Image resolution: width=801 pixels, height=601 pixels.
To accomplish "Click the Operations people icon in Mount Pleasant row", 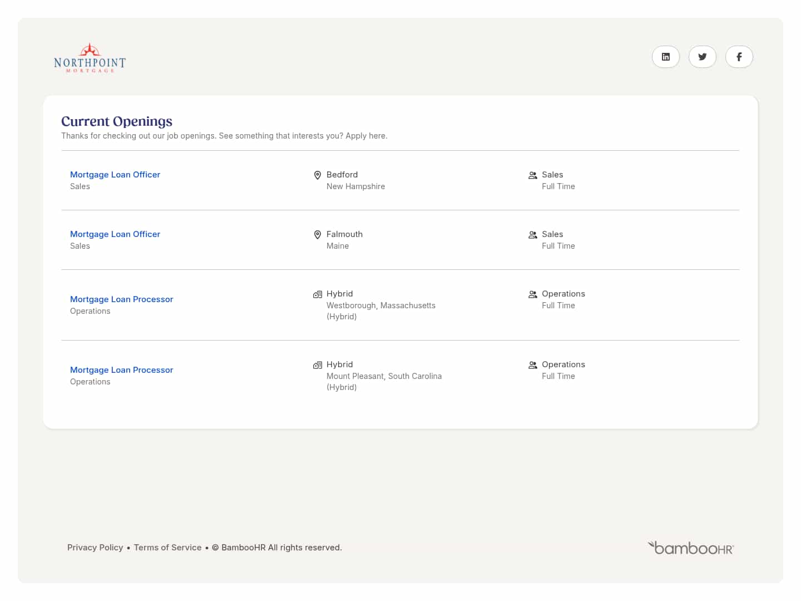I will [x=532, y=365].
